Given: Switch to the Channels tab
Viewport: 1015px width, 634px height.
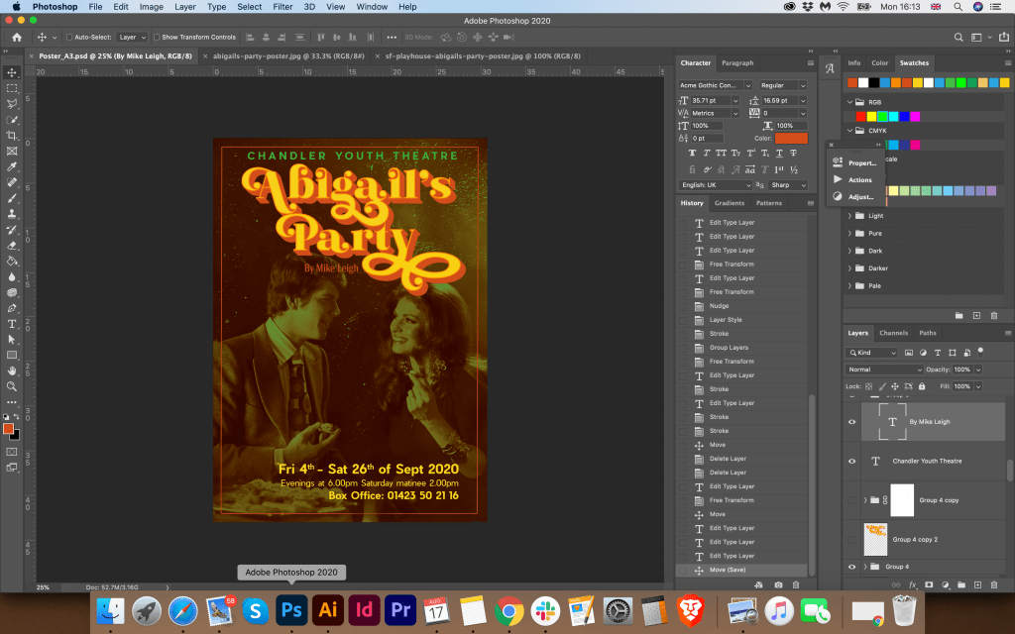Looking at the screenshot, I should coord(893,333).
